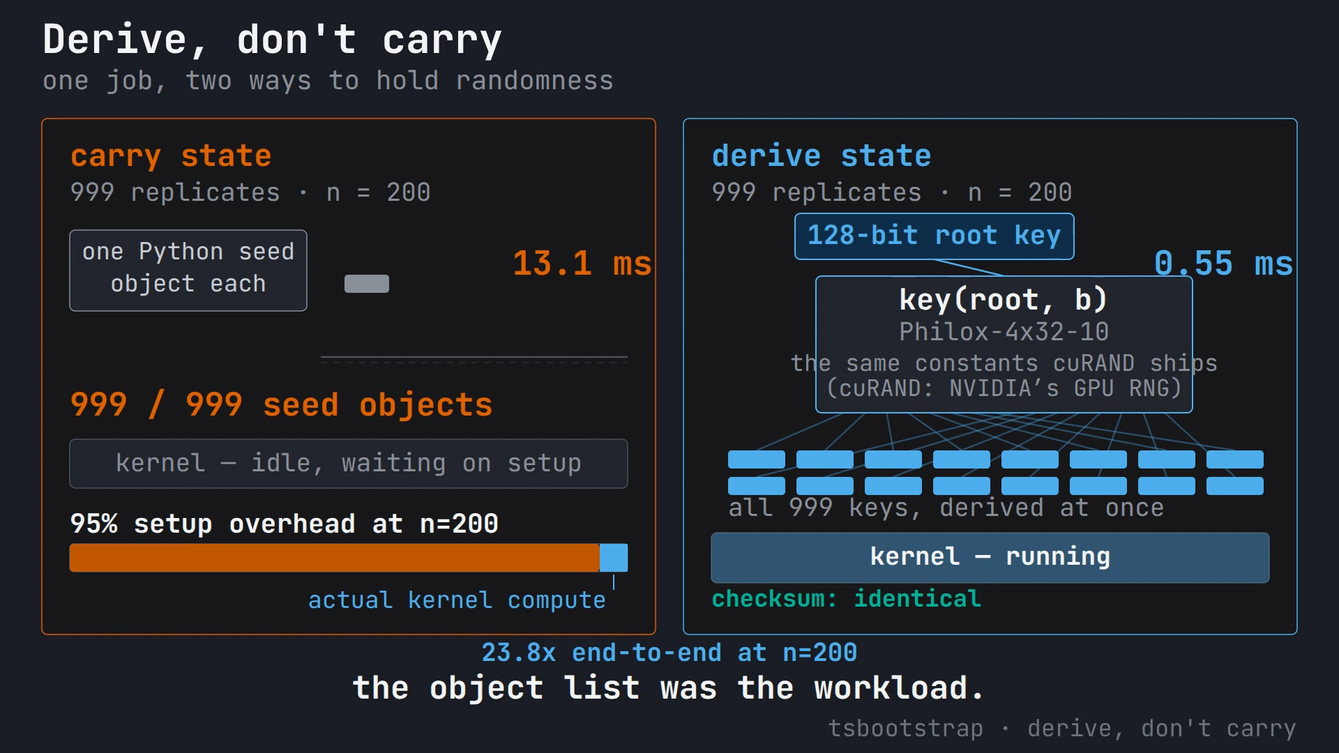Click subtitle 'one job, two ways to hold randomness'
The width and height of the screenshot is (1339, 753).
[x=328, y=81]
